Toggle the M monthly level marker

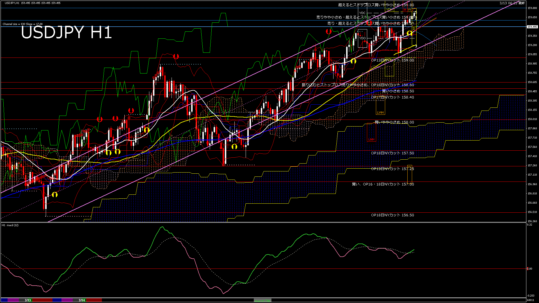point(405,10)
